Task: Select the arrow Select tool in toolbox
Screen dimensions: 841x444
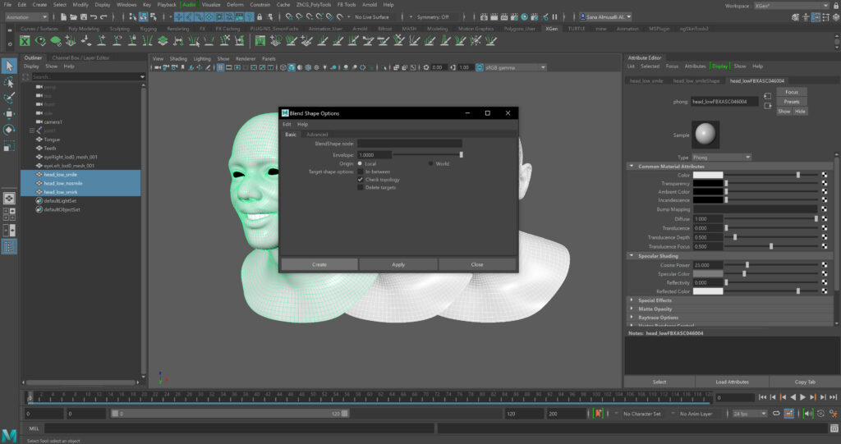Action: pyautogui.click(x=9, y=66)
